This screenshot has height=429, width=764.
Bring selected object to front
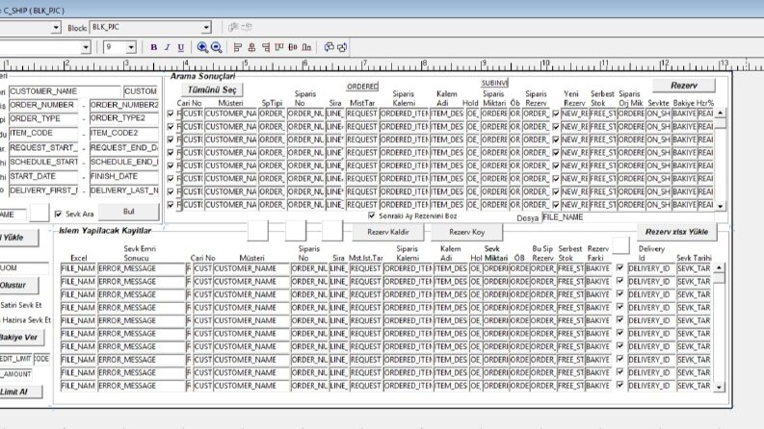pos(329,47)
